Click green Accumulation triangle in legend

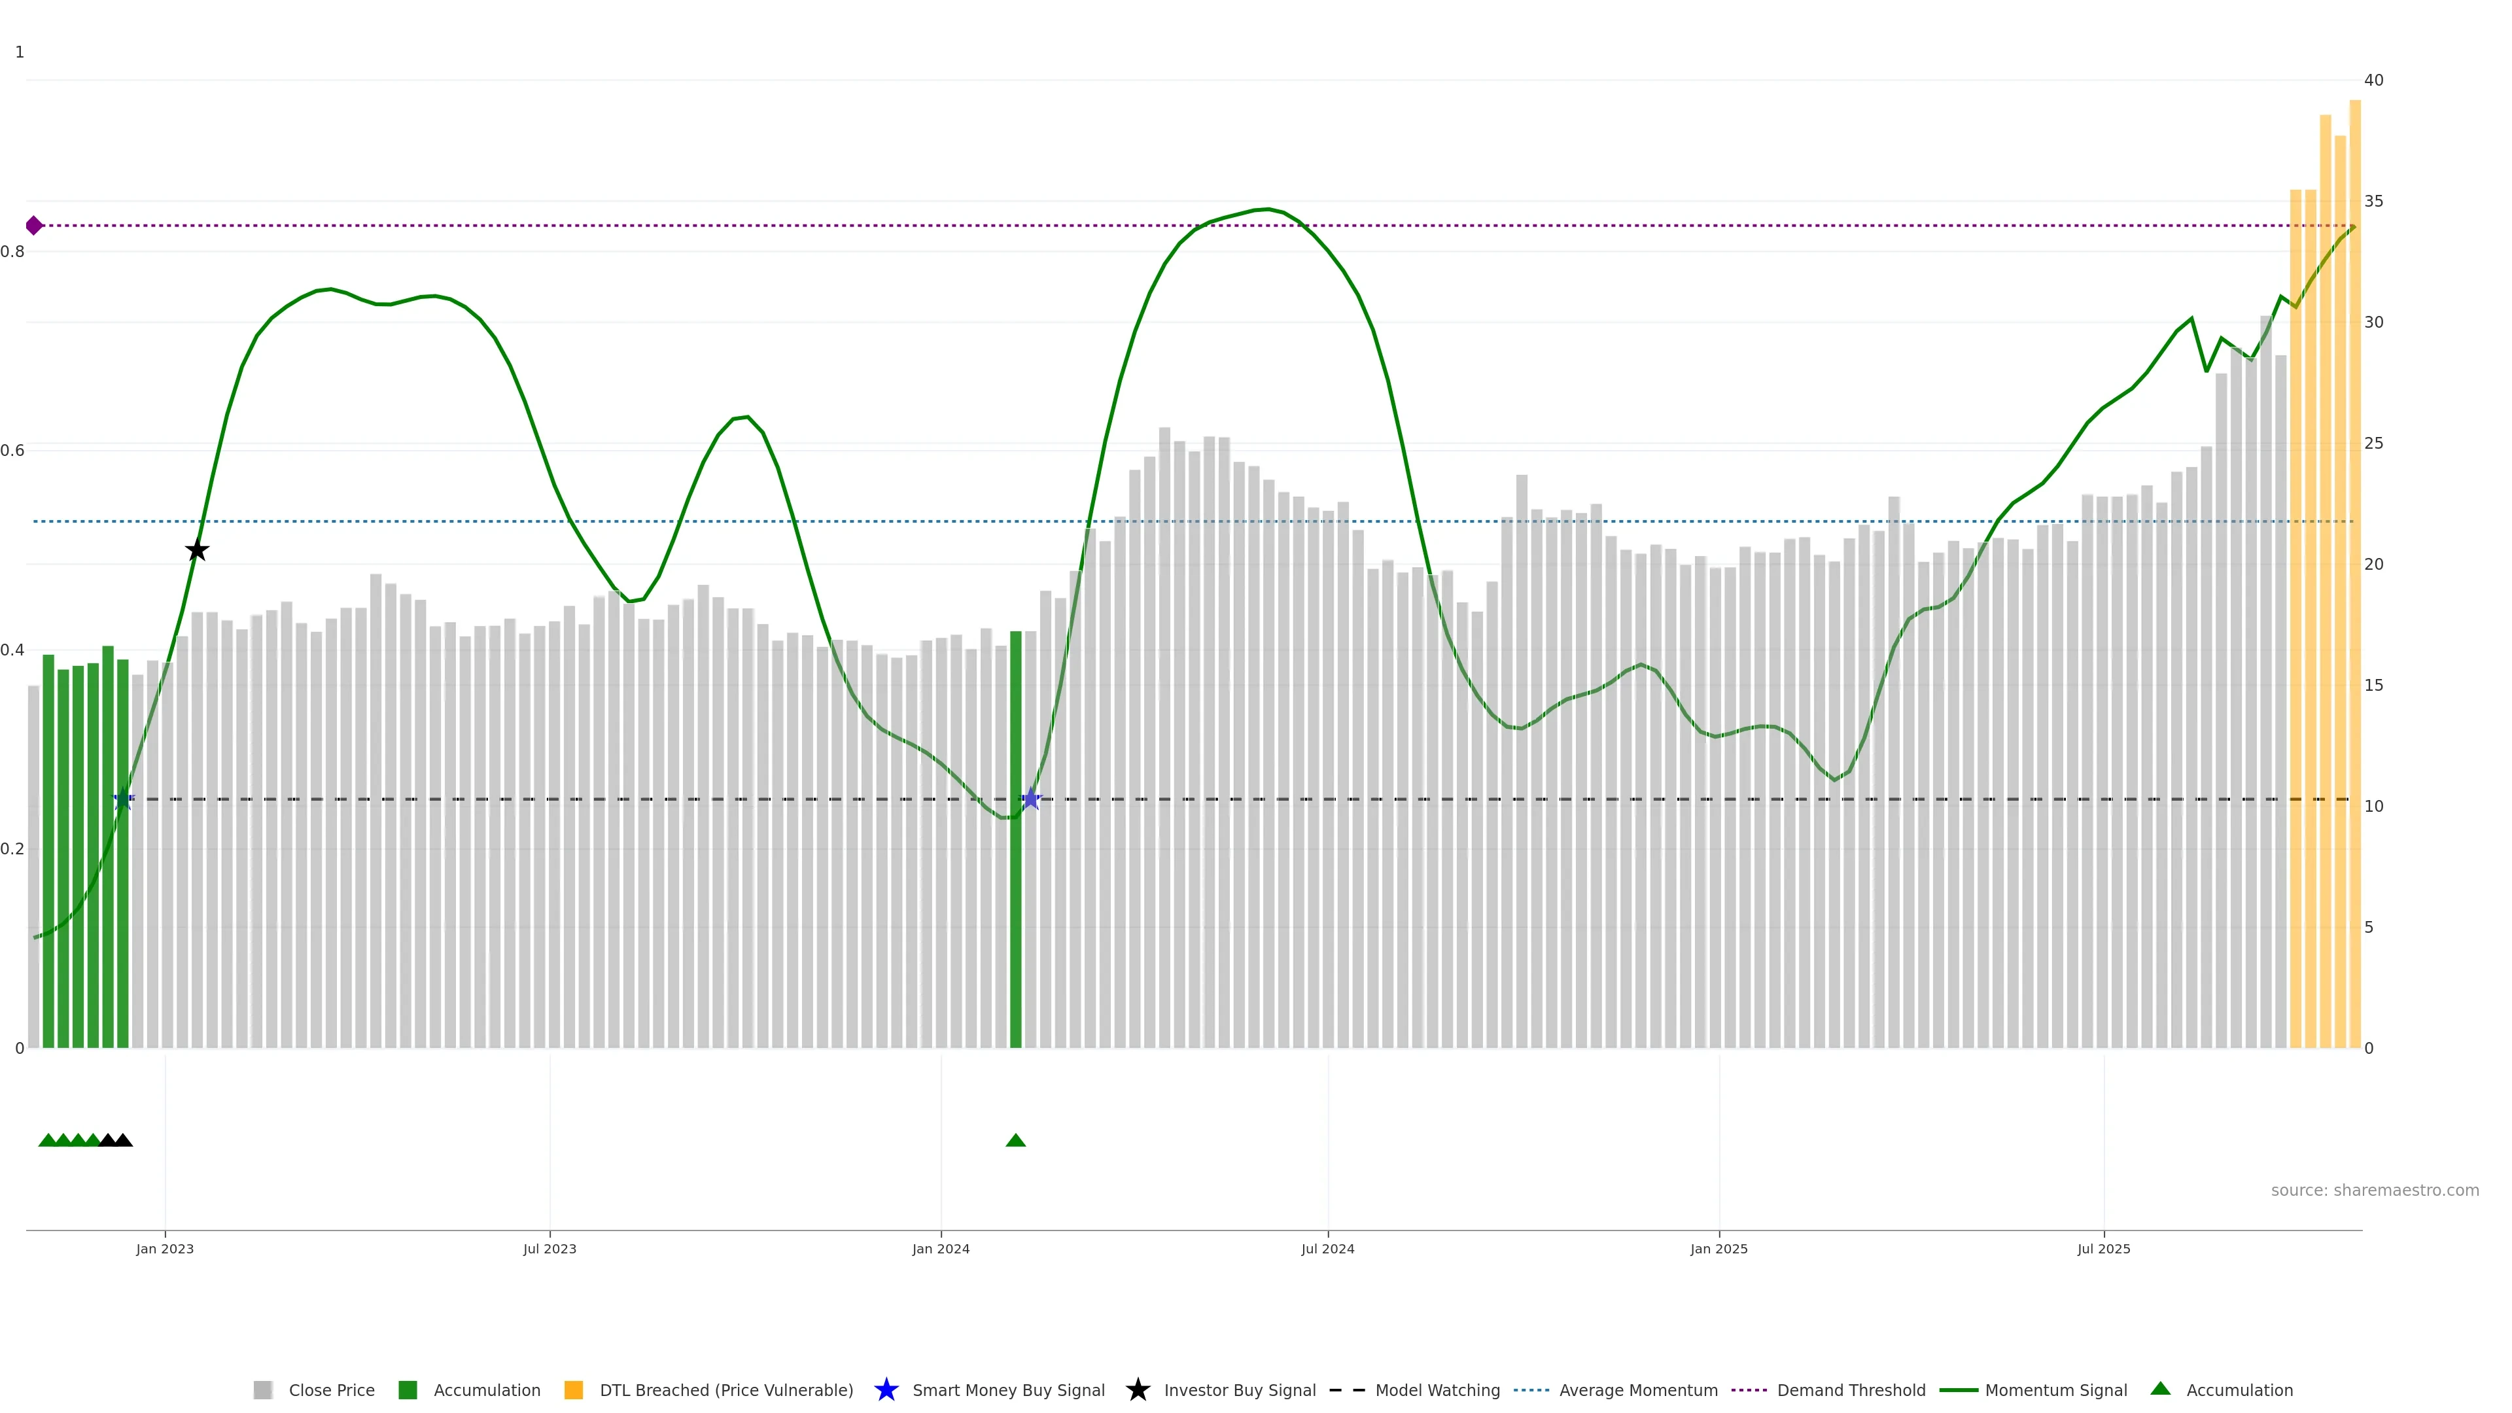click(2160, 1389)
